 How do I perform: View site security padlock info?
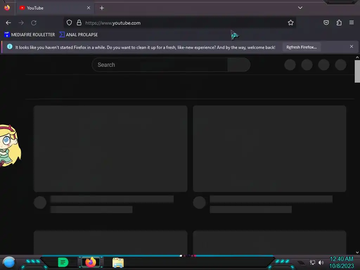point(79,22)
